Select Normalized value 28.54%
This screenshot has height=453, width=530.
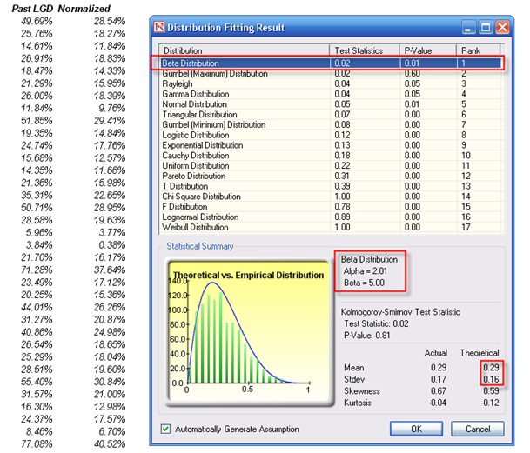pos(110,21)
